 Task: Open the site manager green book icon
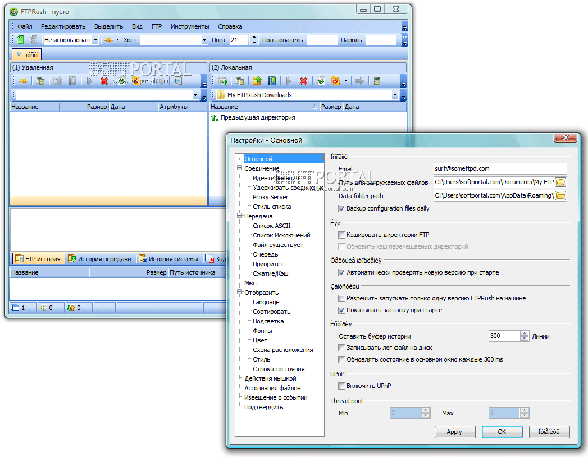click(21, 40)
